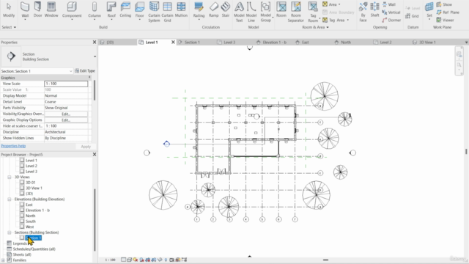Select the Room tool
Viewport: 469px width, 264px height.
[281, 10]
